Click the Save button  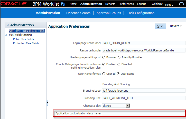coord(160,26)
